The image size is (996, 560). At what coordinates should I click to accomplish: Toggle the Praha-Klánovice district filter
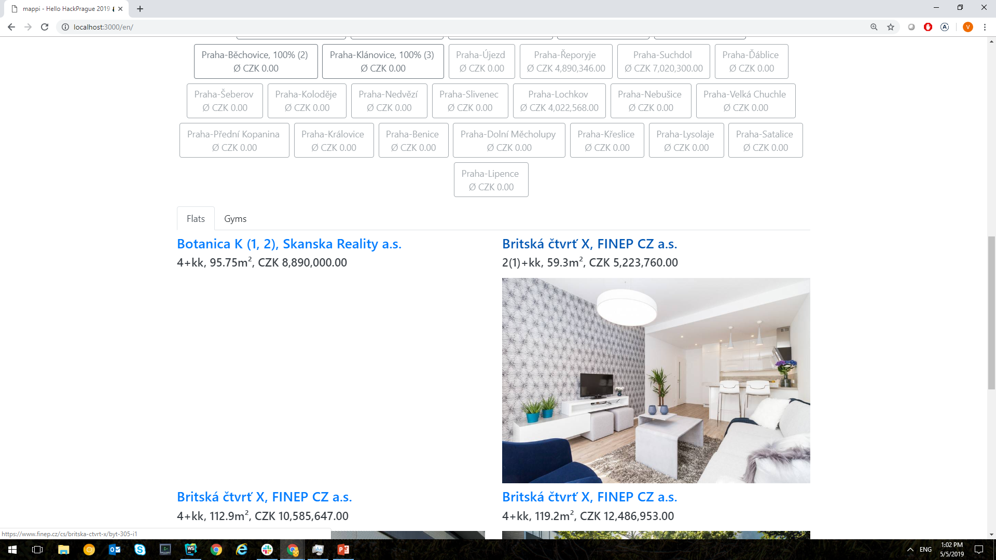(x=382, y=61)
